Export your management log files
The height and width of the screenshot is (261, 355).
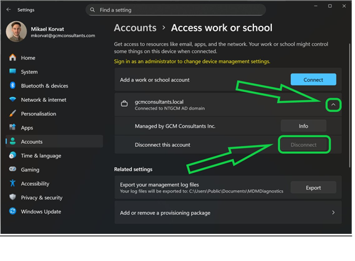[x=313, y=188]
